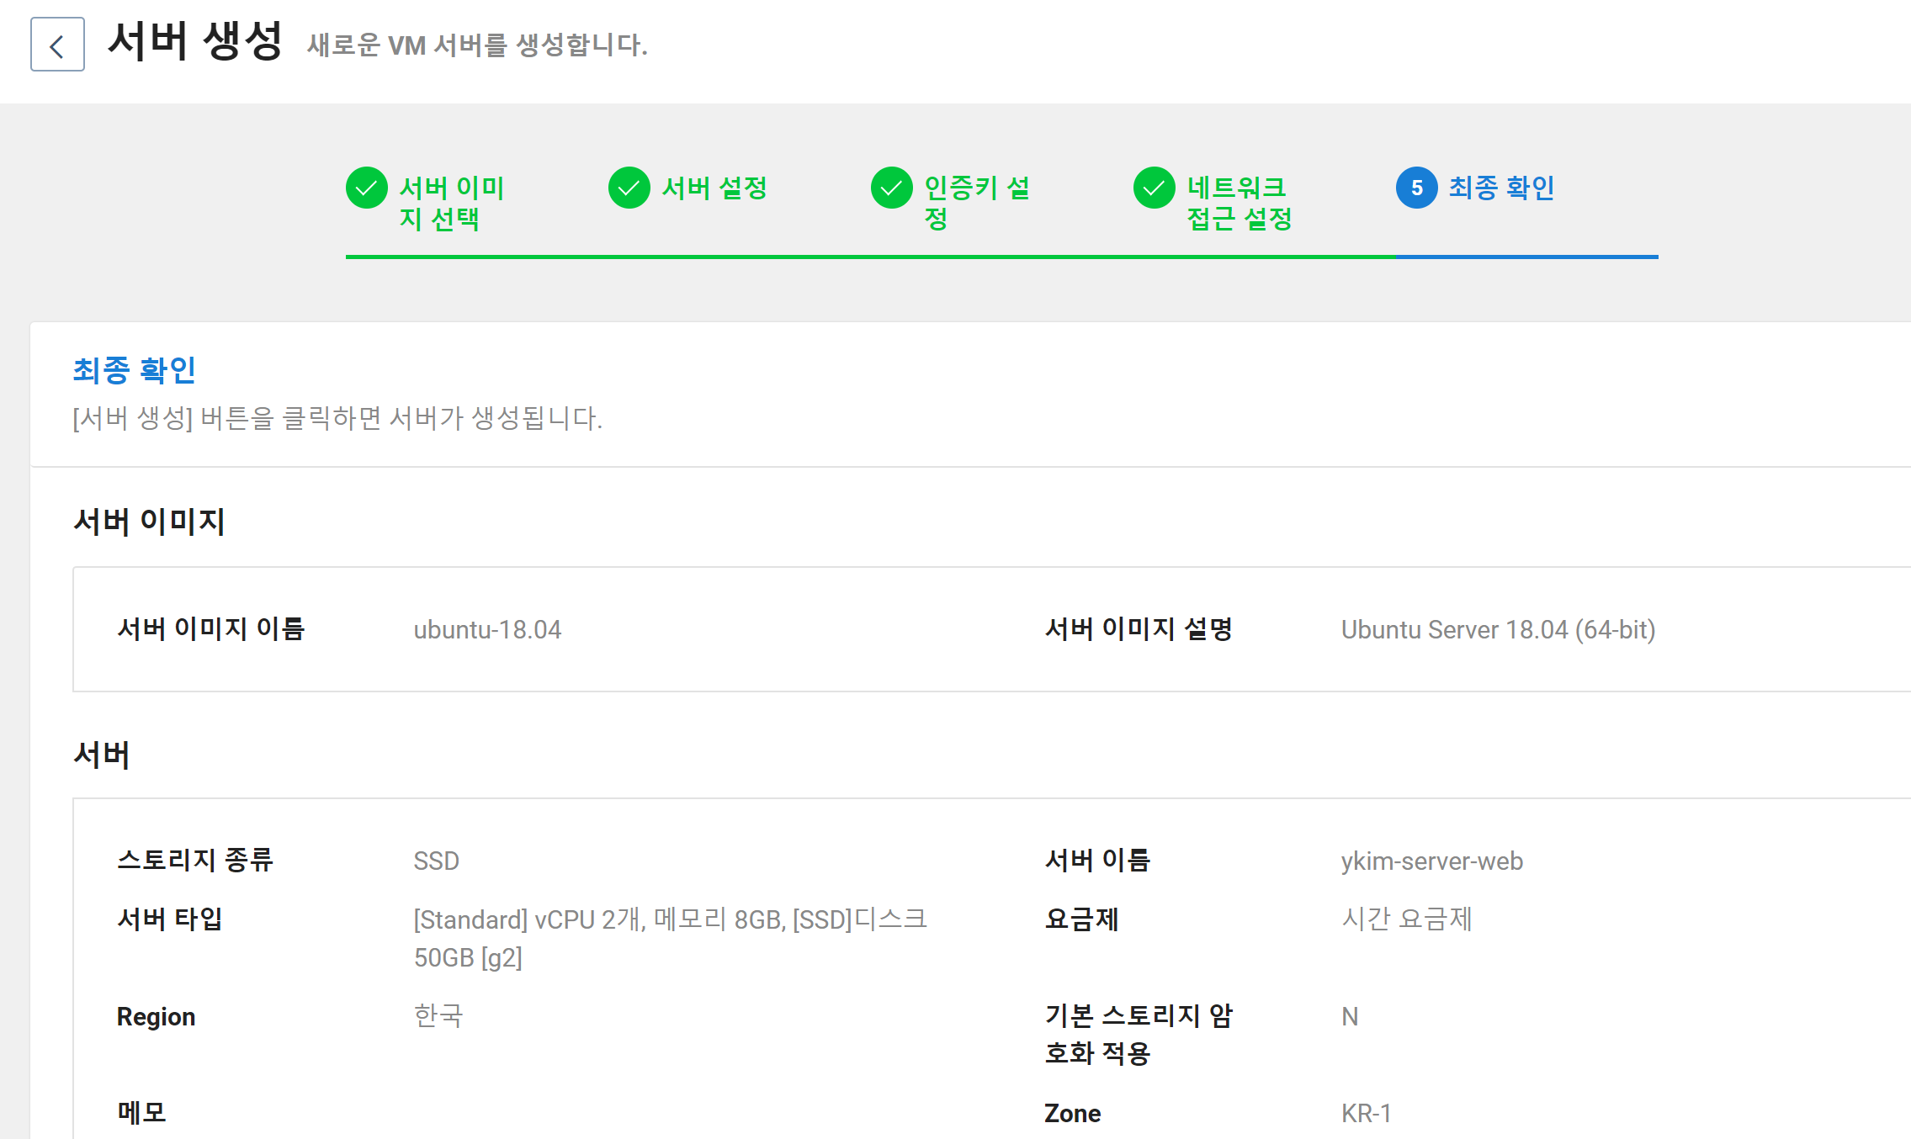Click the ykim-server-web server name

(x=1431, y=861)
